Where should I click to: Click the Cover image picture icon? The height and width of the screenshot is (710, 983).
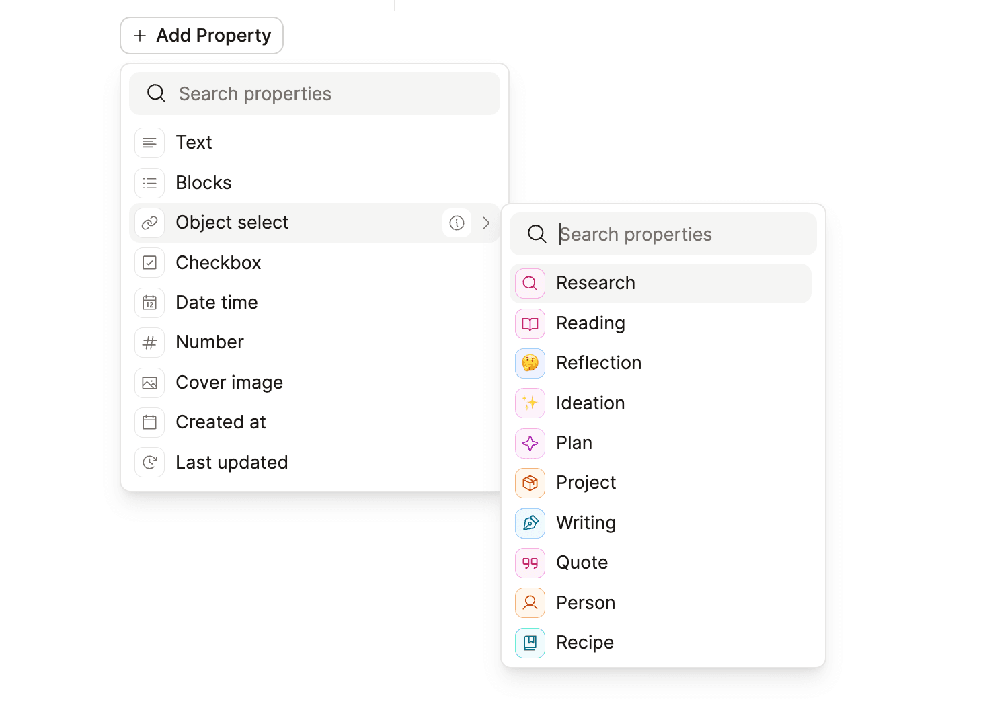tap(149, 382)
